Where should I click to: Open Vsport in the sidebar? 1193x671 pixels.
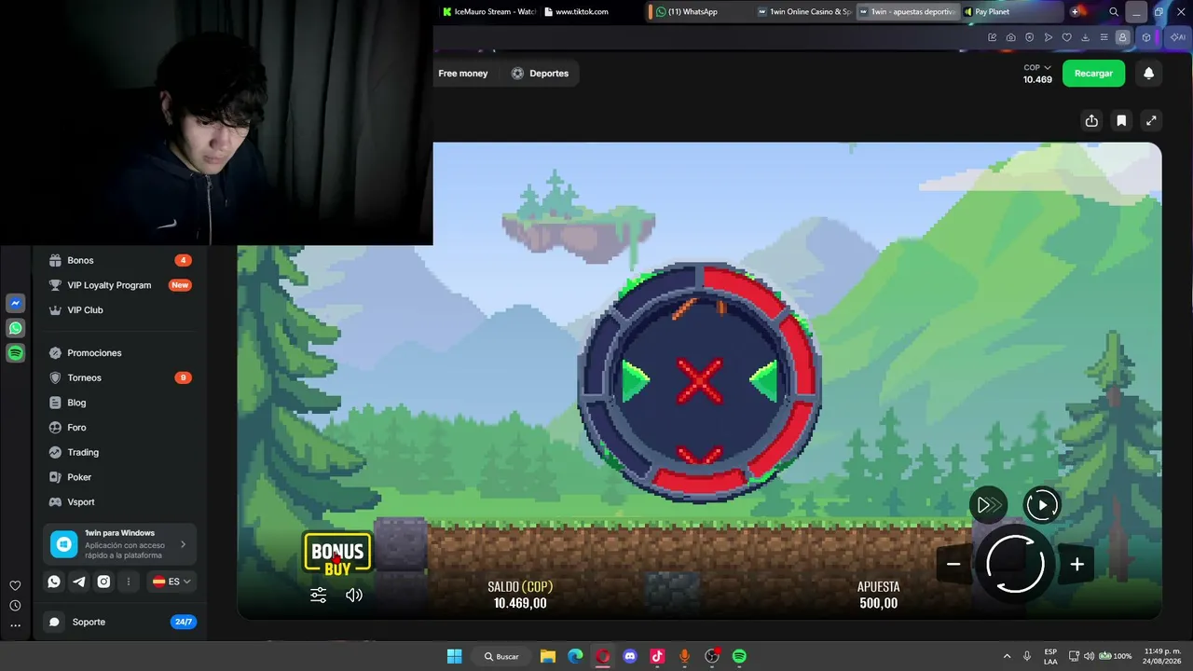click(119, 501)
